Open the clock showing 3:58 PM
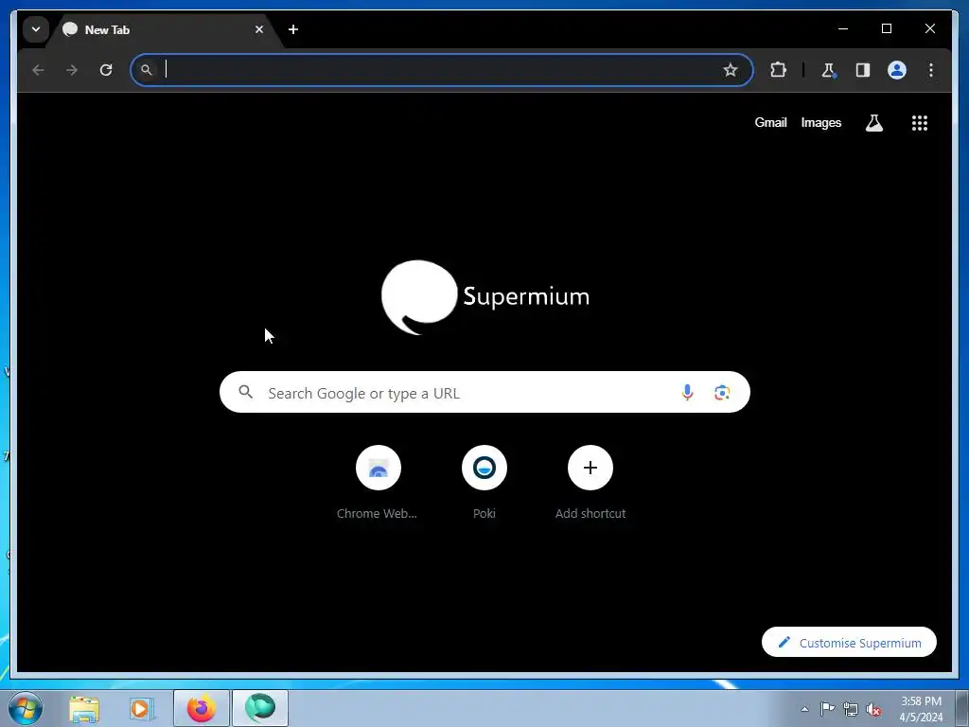Viewport: 969px width, 727px height. (x=921, y=709)
